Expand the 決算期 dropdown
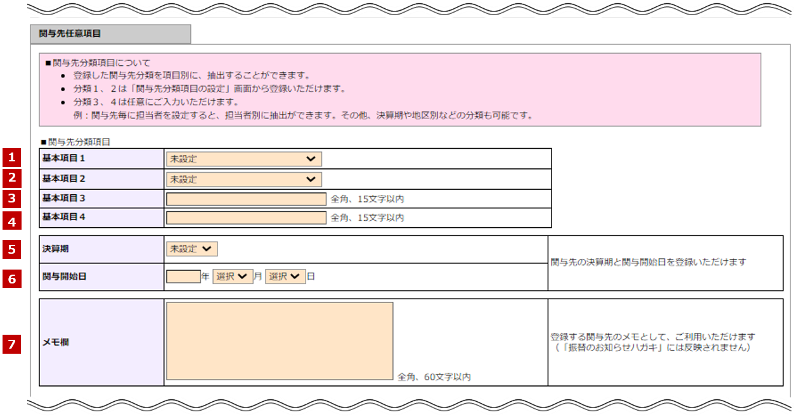 (191, 249)
